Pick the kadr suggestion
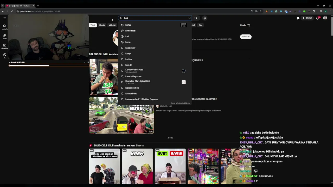Viewport: 333px width, 187px height. tap(155, 36)
